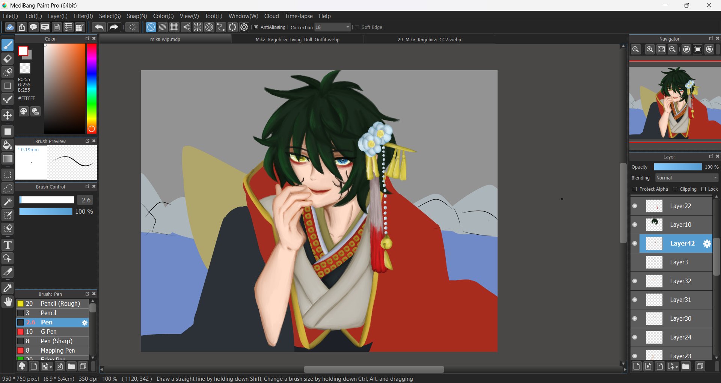721x383 pixels.
Task: Select the Text tool
Action: (8, 245)
